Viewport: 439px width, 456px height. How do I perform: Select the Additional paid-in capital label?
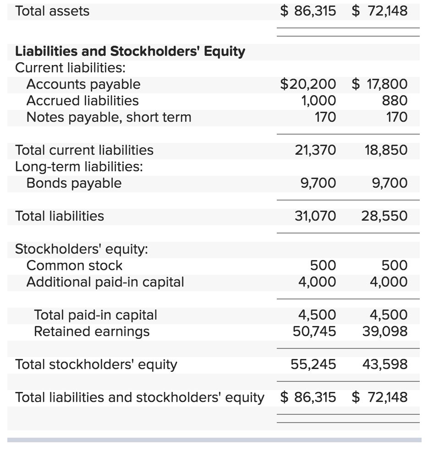tap(105, 282)
